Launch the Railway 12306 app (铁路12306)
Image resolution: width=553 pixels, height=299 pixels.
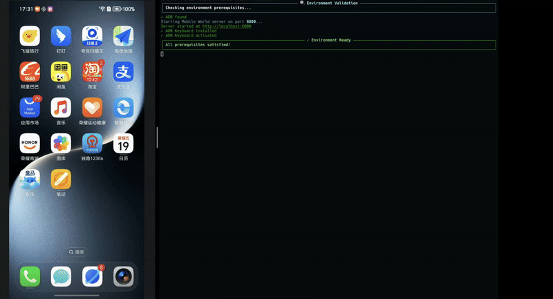pos(92,144)
